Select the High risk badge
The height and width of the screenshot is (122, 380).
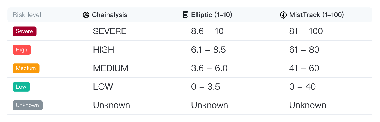tap(22, 50)
